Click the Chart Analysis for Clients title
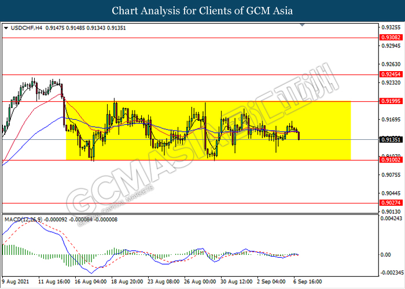This screenshot has width=405, height=289. tap(203, 11)
